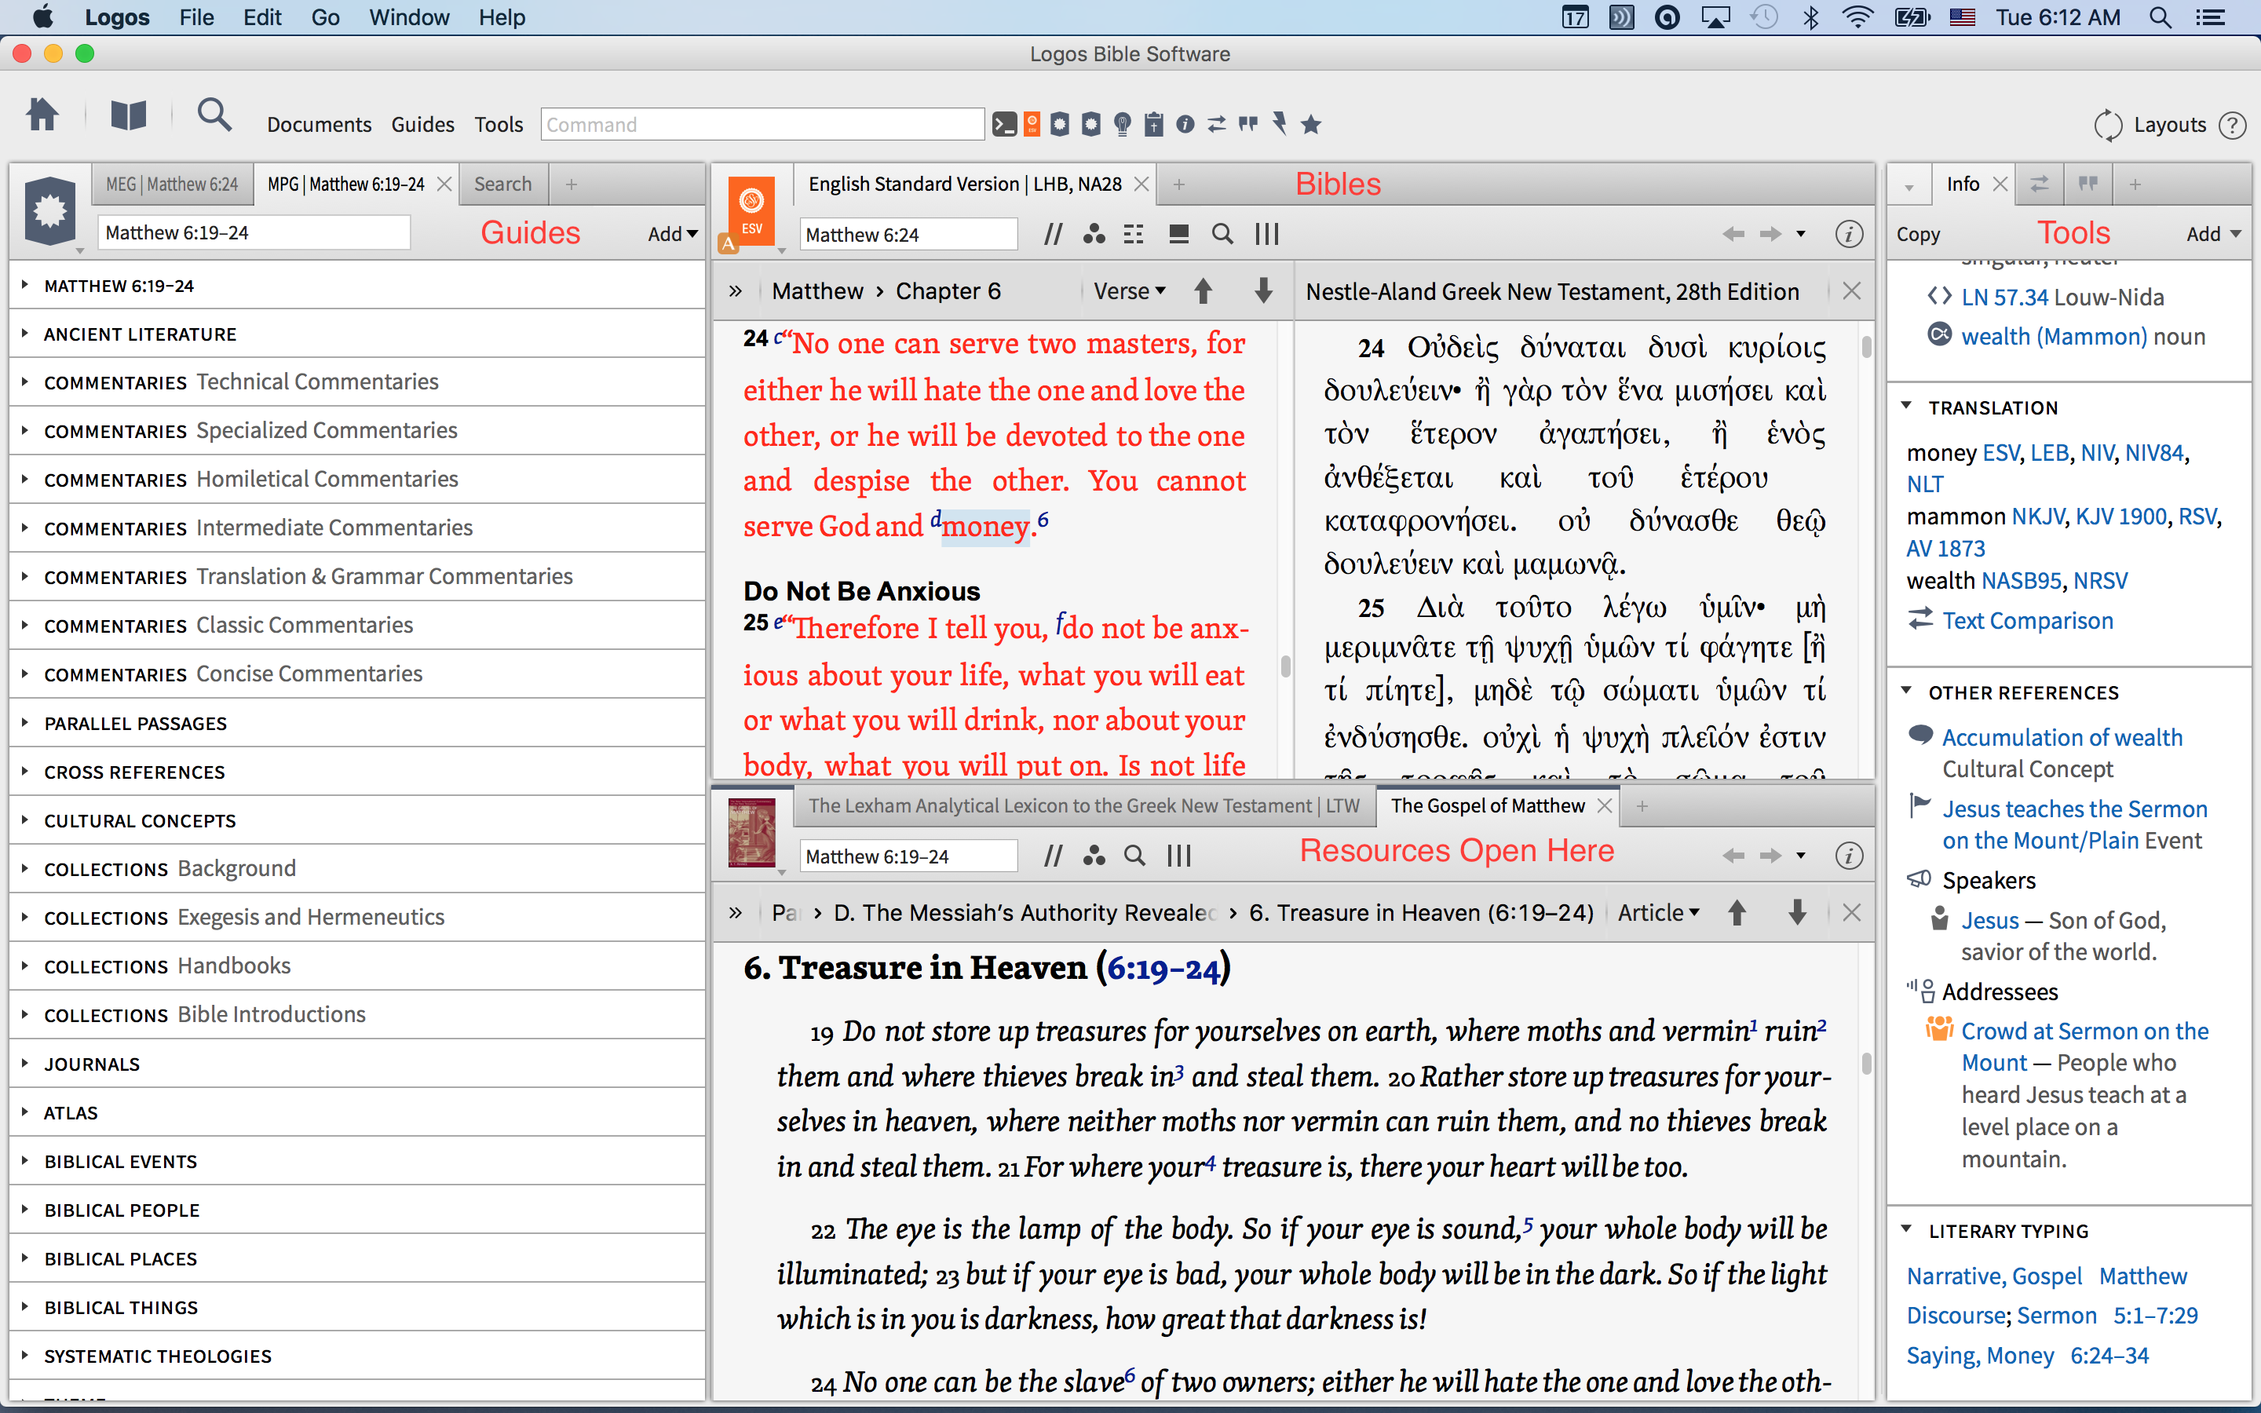Viewport: 2261px width, 1413px height.
Task: Open the quotation marks shortcut icon
Action: click(x=1248, y=123)
